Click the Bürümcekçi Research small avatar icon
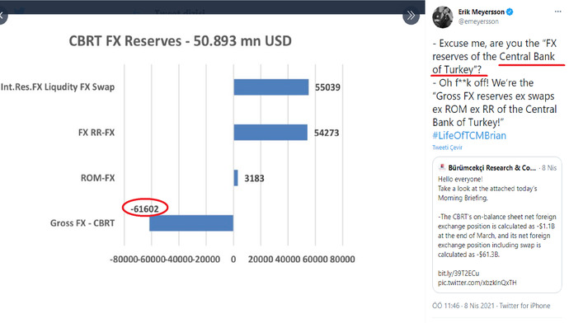The height and width of the screenshot is (323, 569). point(442,167)
